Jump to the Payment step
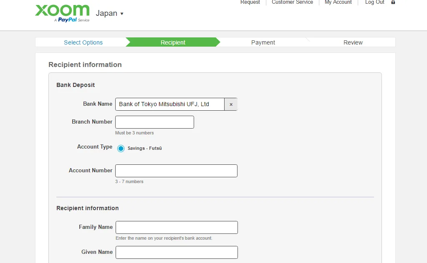The width and height of the screenshot is (427, 263). [263, 42]
